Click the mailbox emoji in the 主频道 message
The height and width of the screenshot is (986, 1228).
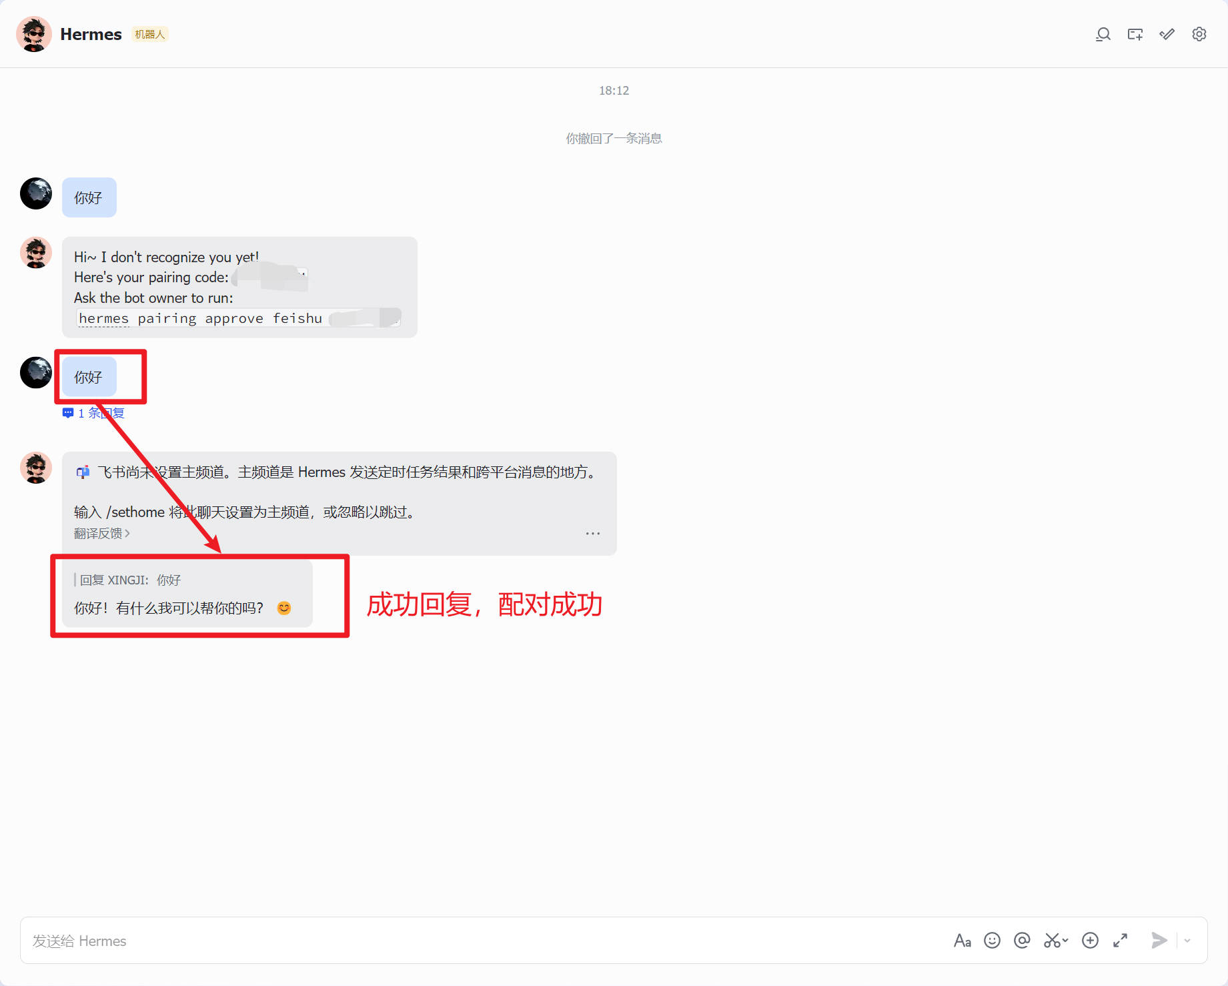pyautogui.click(x=83, y=472)
